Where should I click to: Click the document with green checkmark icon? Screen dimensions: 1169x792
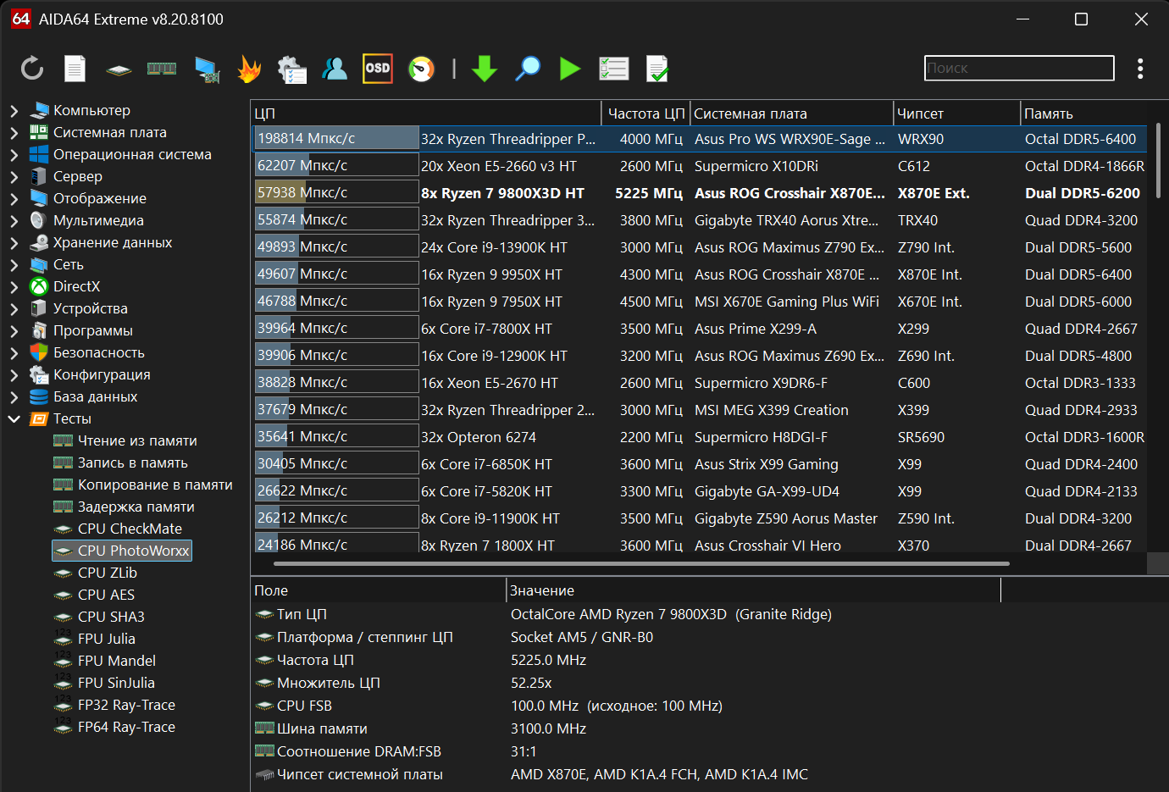click(x=657, y=69)
